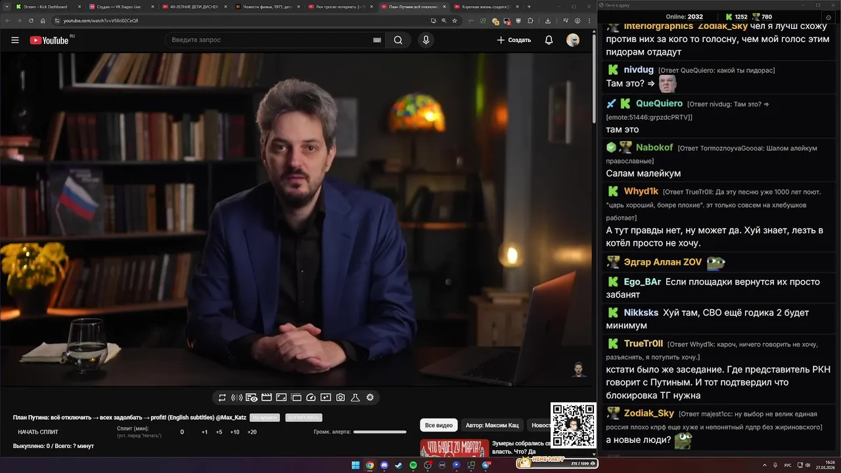Image resolution: width=841 pixels, height=473 pixels.
Task: Select the Автор: Максим Кац chip
Action: pos(492,425)
